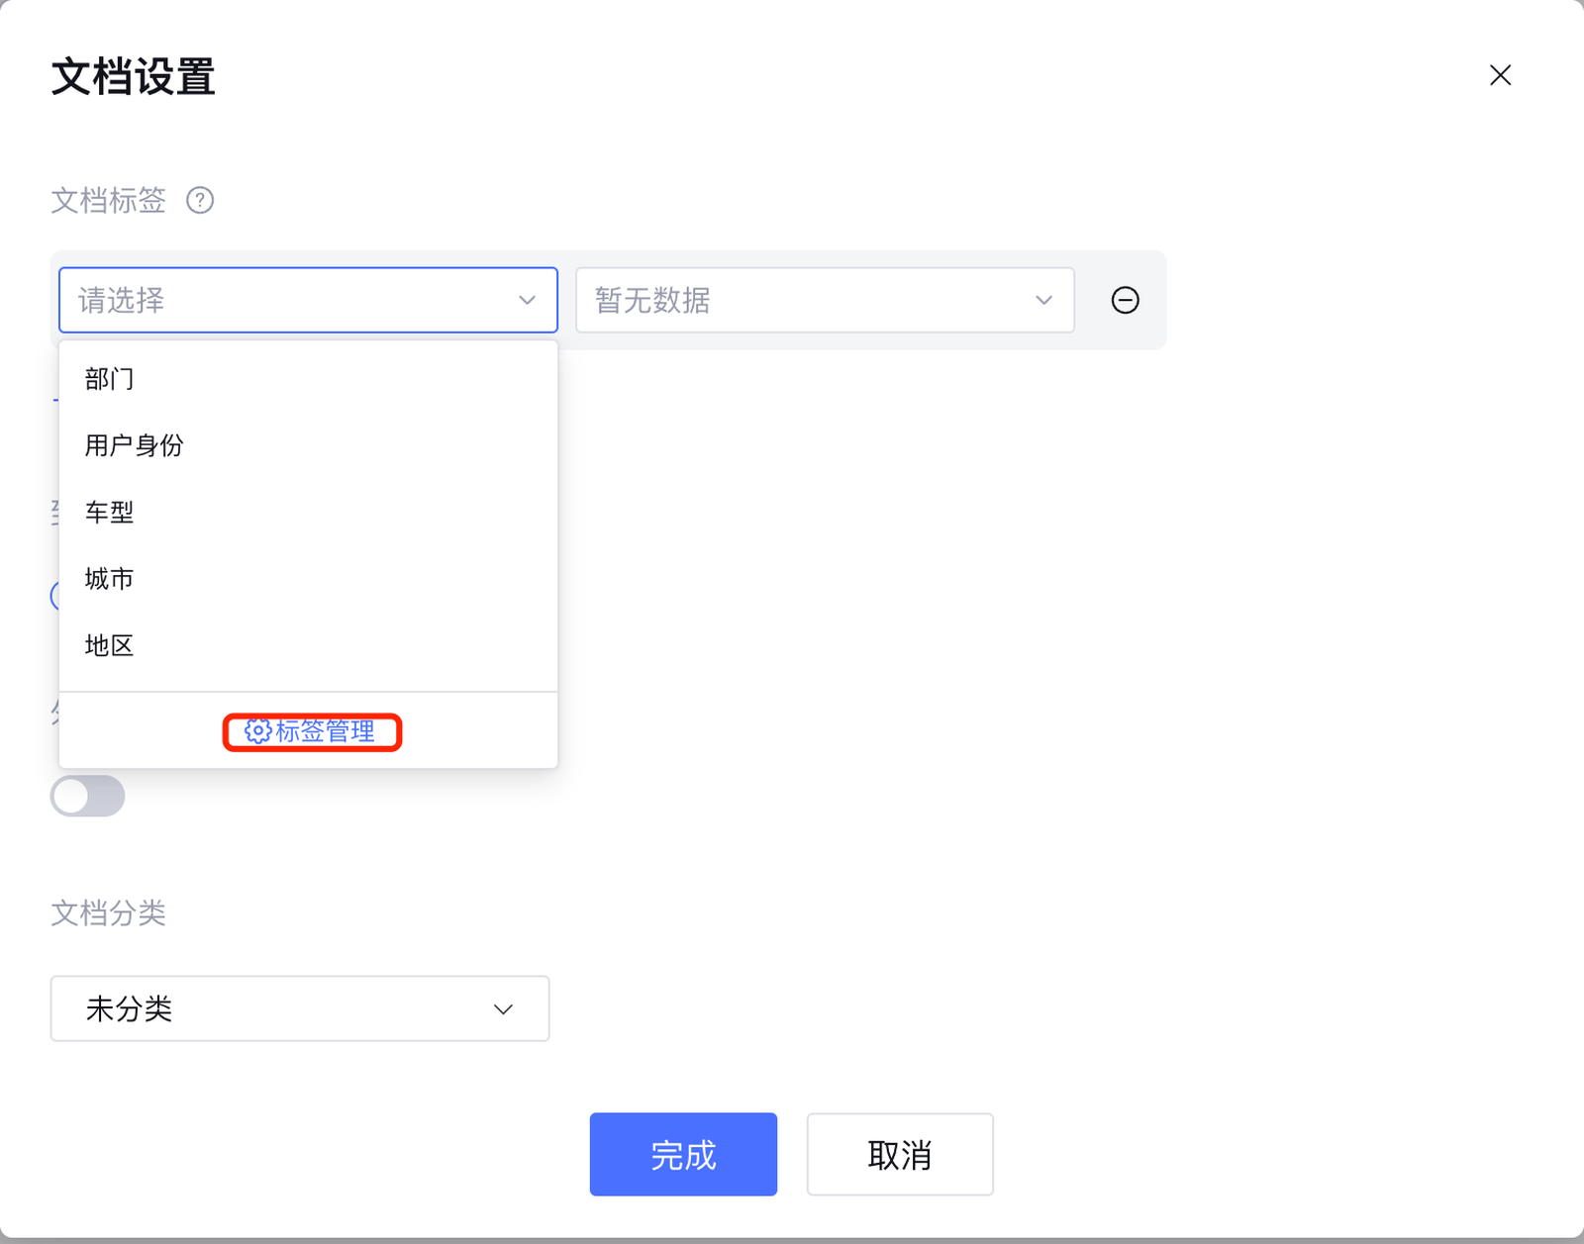Open the 标签管理 link text
Screen dimensions: 1584x1244
326,731
